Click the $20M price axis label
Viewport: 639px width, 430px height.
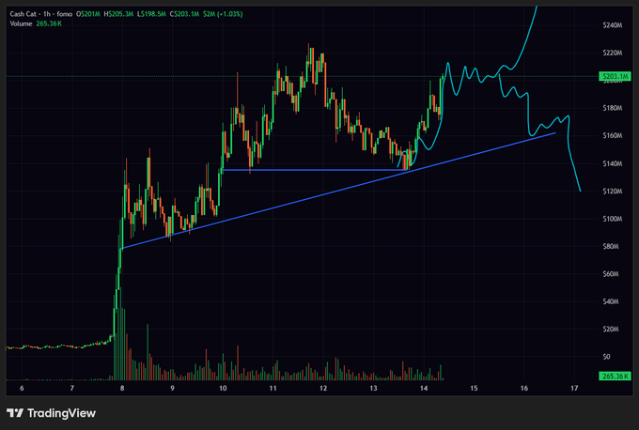pyautogui.click(x=611, y=329)
